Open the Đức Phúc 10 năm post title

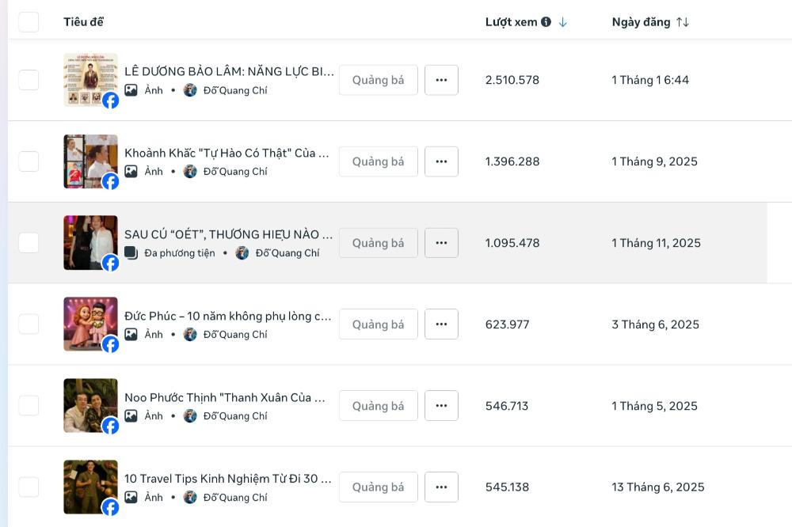(228, 317)
